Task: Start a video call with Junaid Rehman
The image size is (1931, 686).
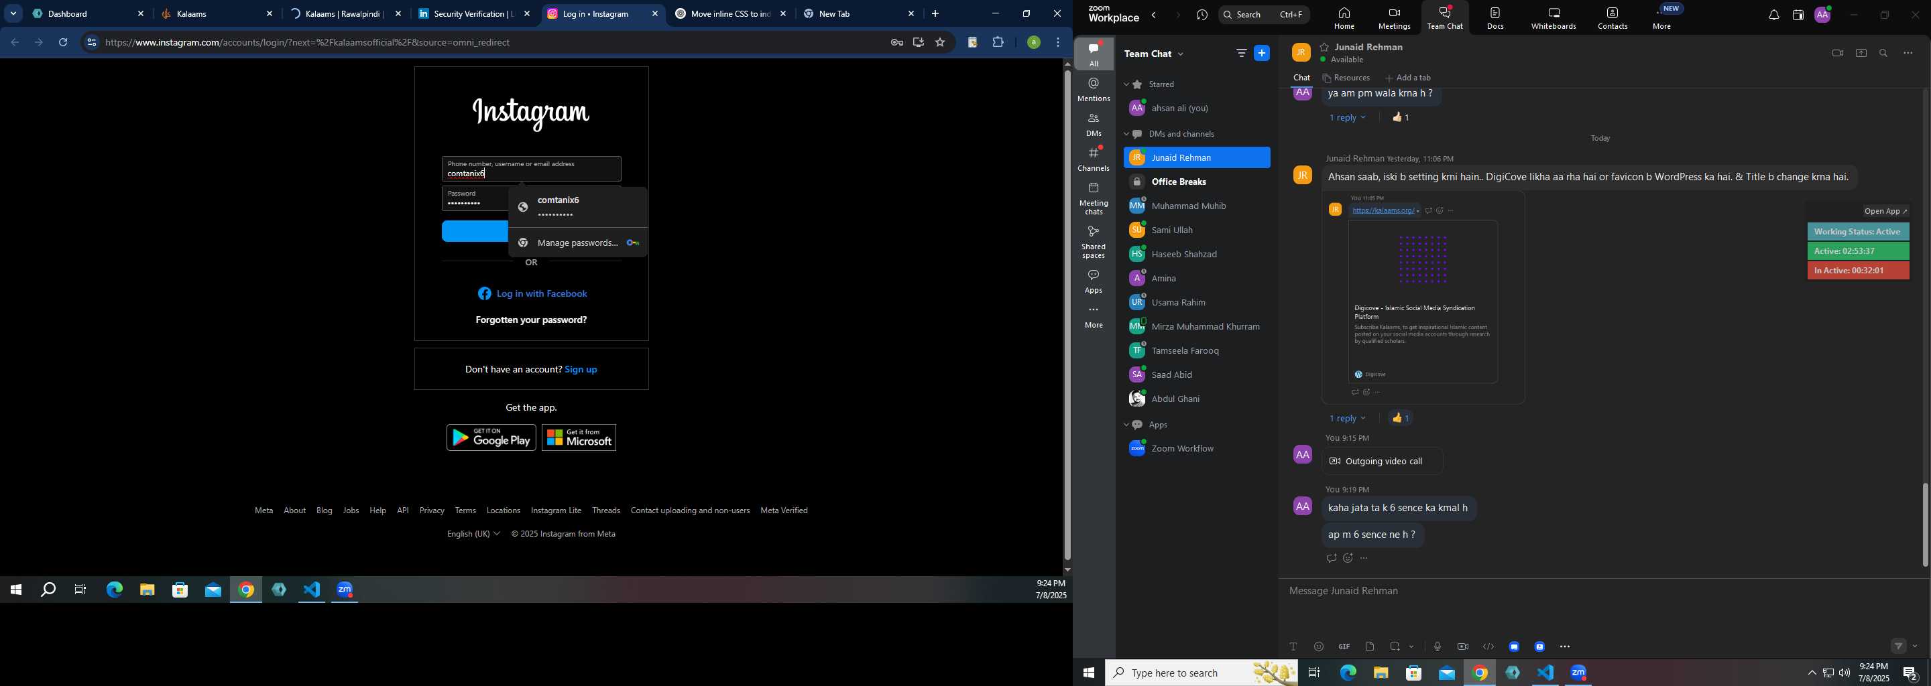Action: [x=1837, y=53]
